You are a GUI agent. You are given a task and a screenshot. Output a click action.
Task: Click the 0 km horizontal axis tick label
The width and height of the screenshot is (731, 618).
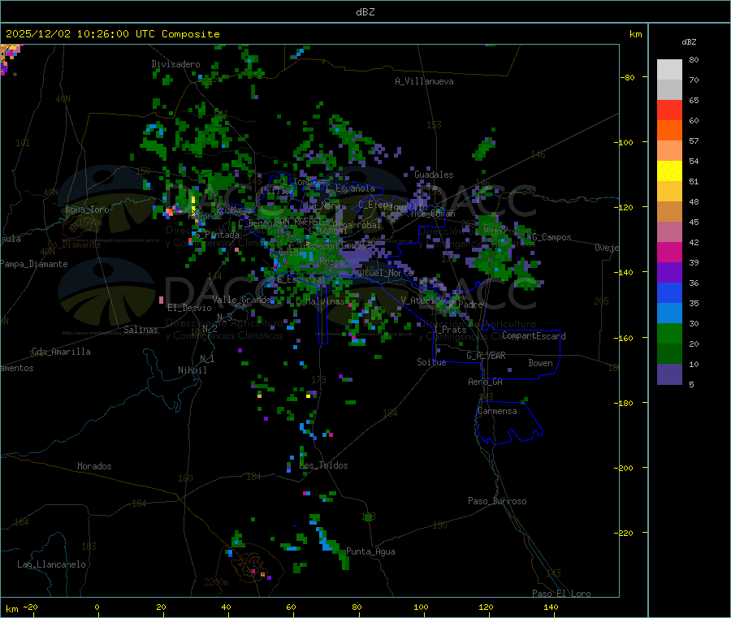[x=97, y=607]
